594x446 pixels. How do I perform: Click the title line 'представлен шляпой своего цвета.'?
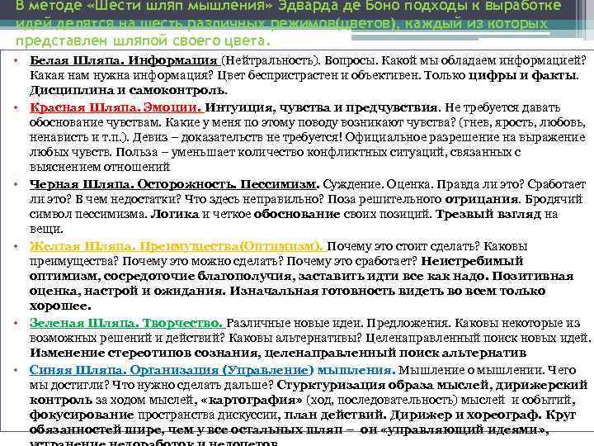[x=144, y=40]
